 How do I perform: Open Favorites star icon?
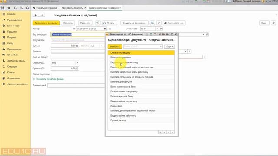[x=9, y=8]
